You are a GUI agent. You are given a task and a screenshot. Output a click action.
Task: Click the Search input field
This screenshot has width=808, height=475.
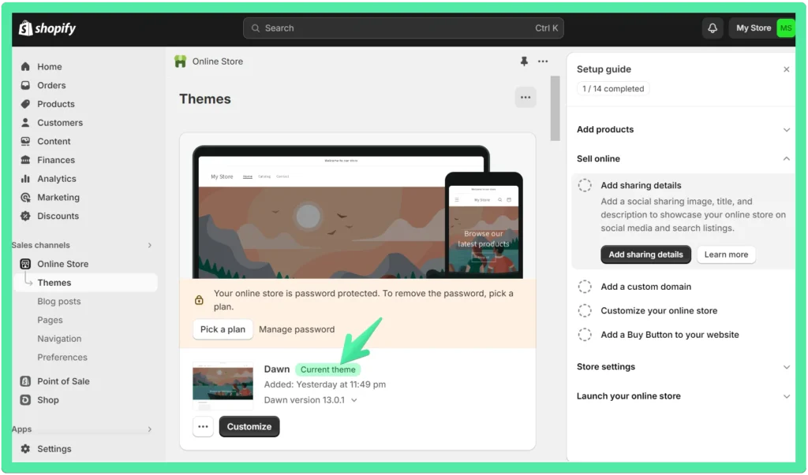click(x=403, y=28)
